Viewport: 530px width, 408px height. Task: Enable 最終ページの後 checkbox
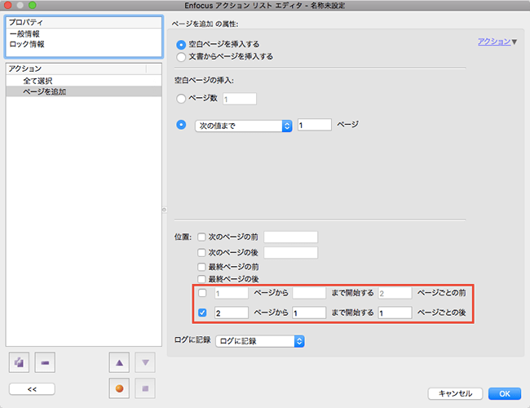[x=201, y=279]
